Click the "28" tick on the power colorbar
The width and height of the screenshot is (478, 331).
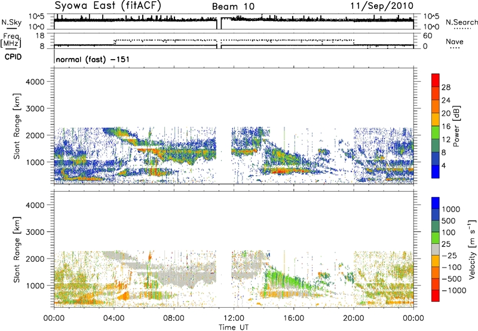tap(446, 87)
